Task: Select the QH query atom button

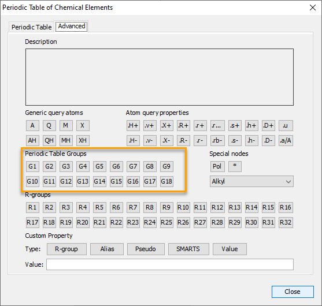Action: pos(49,140)
